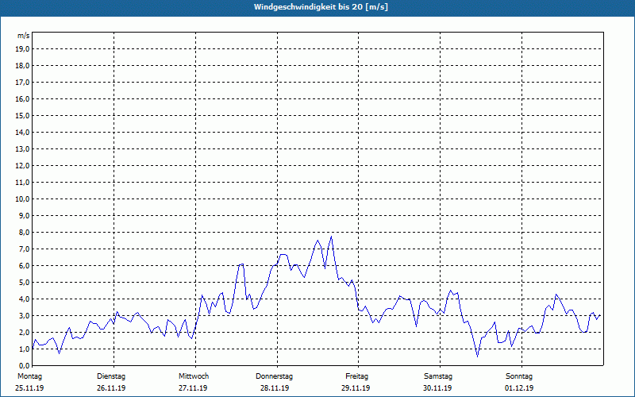This screenshot has width=635, height=397.
Task: Click the y-axis label '11,0'
Action: 22,183
